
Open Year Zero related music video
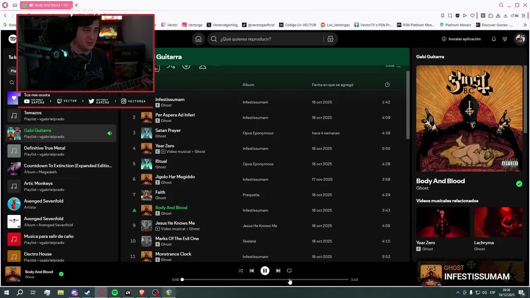click(x=443, y=222)
